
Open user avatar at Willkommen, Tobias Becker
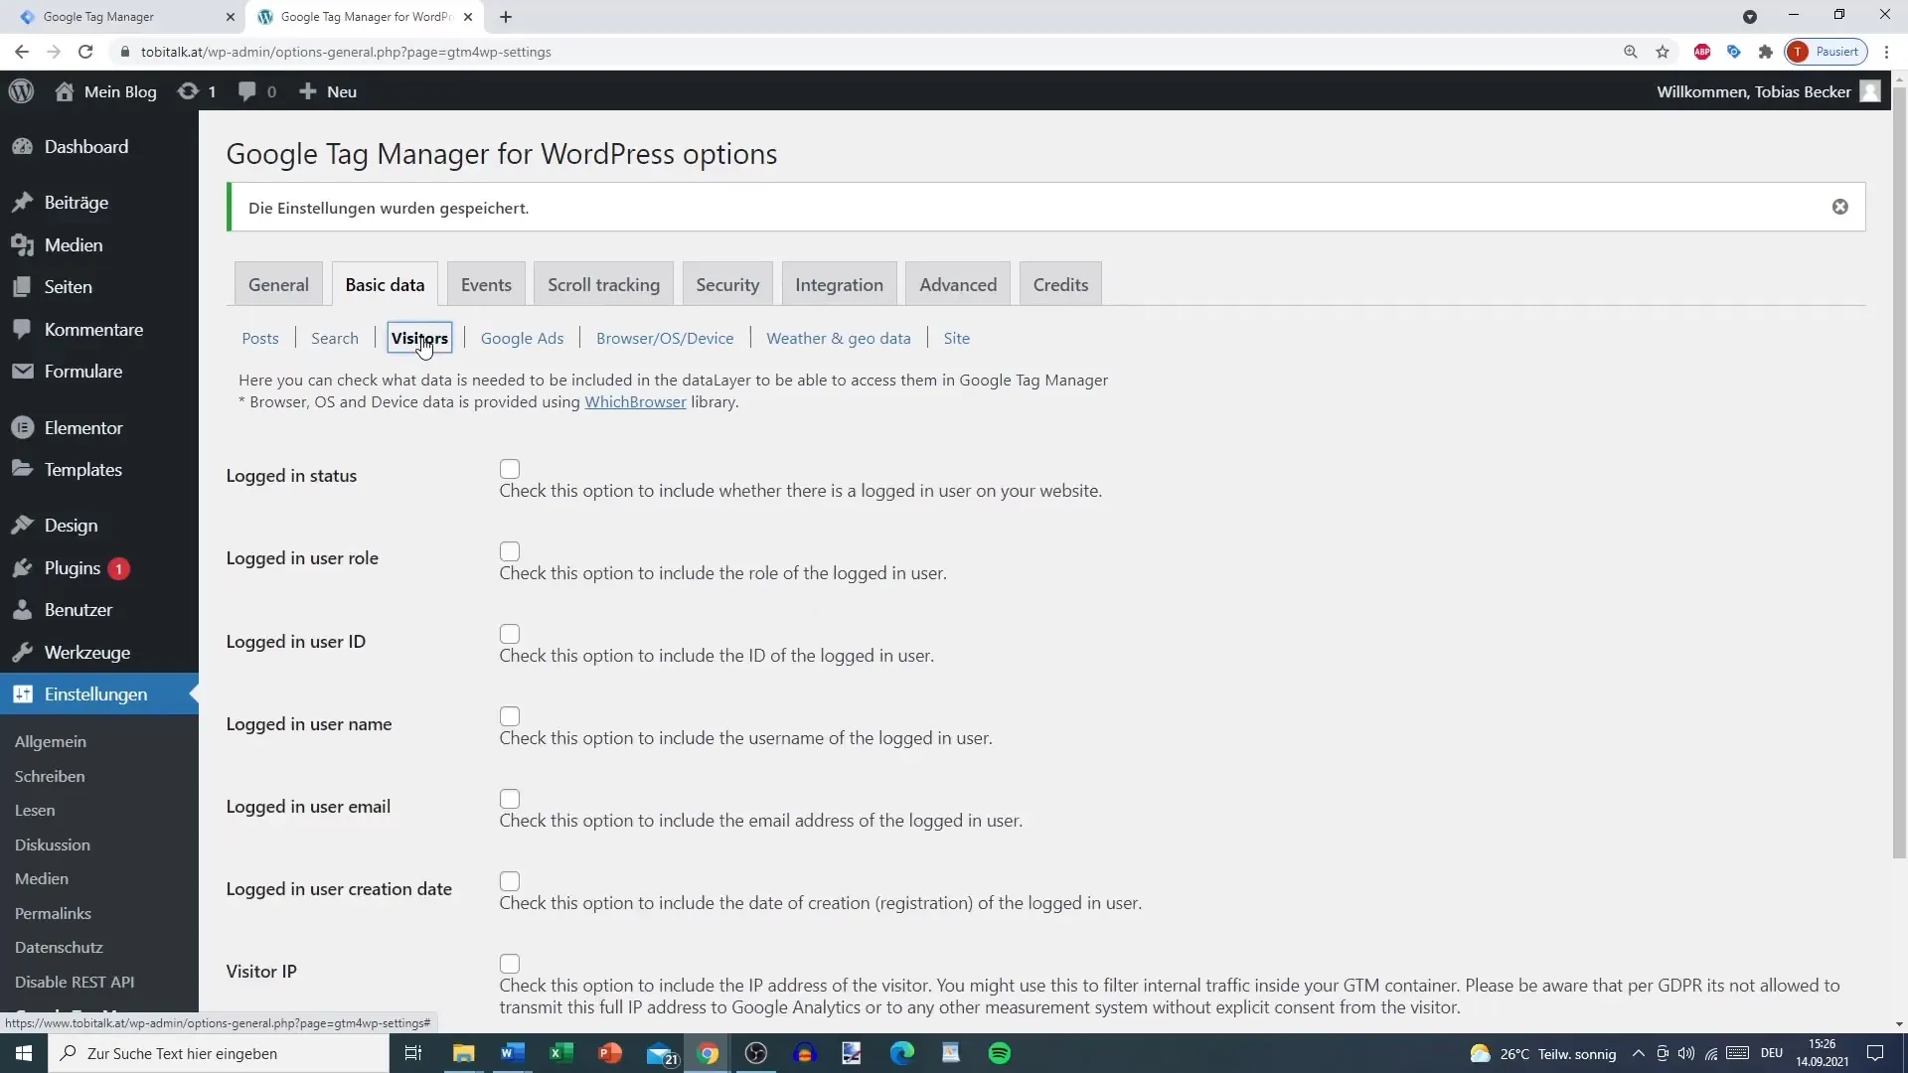point(1870,91)
